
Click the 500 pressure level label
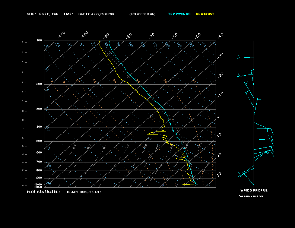(x=39, y=141)
